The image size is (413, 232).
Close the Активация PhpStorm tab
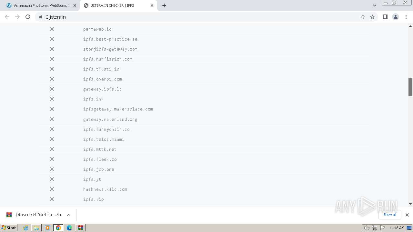(x=75, y=5)
